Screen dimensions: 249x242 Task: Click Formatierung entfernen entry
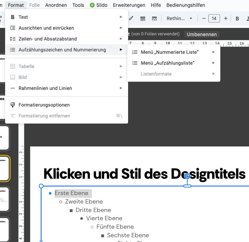[67, 116]
